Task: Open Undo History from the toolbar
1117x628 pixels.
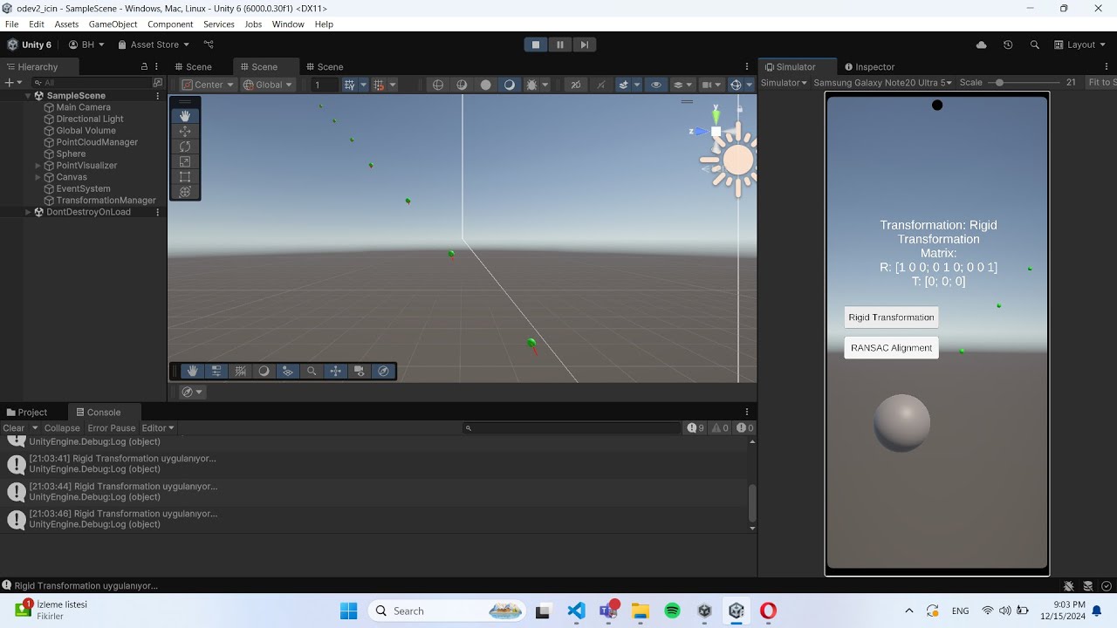Action: click(1008, 44)
